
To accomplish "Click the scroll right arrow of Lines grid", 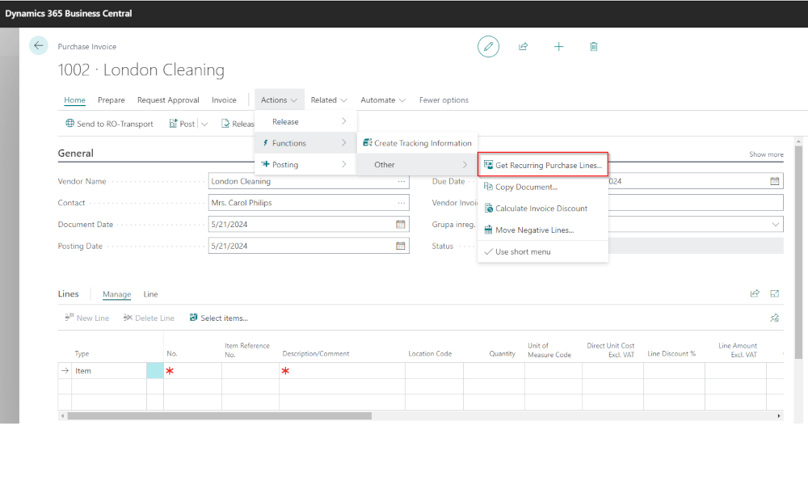I will click(779, 415).
